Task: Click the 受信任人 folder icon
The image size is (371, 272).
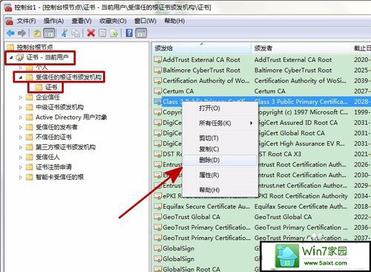Action: point(30,157)
